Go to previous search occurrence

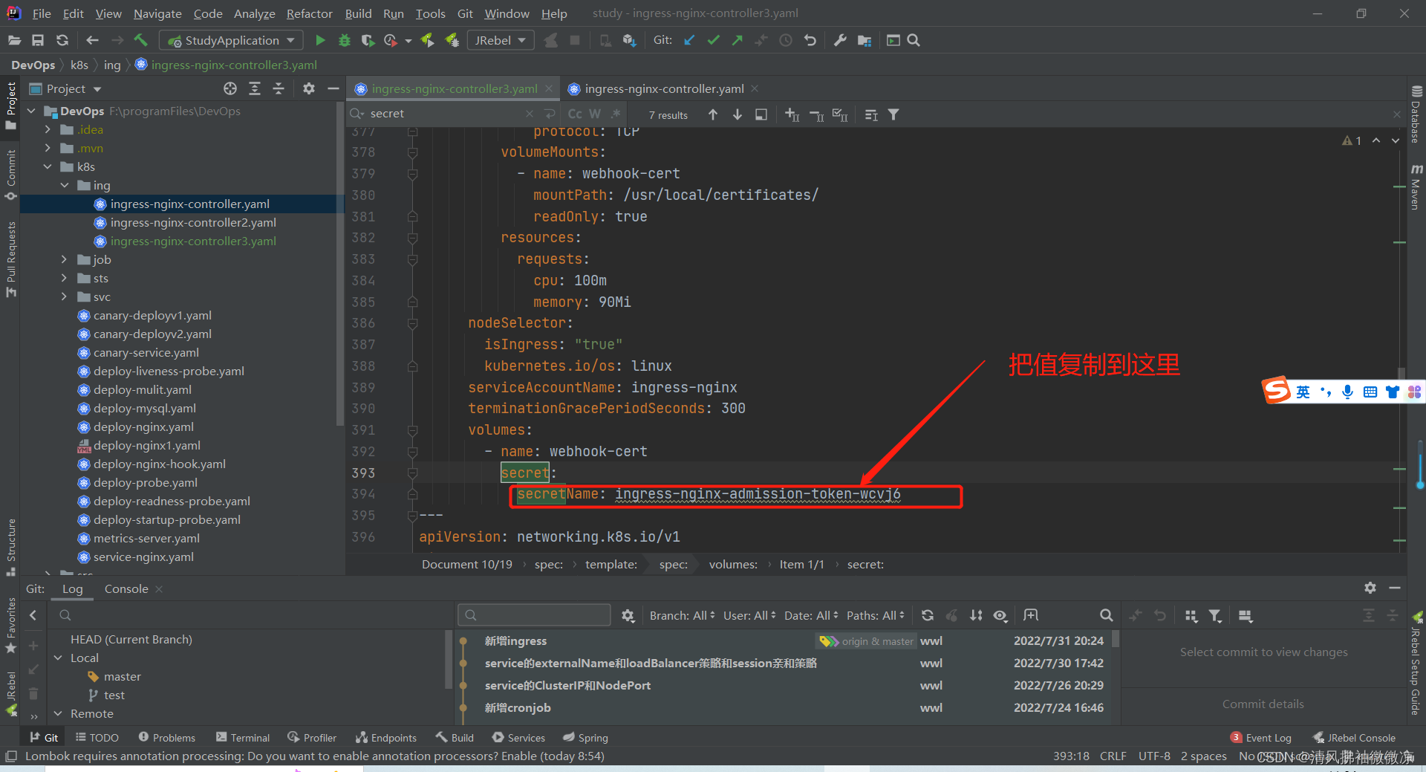tap(713, 114)
